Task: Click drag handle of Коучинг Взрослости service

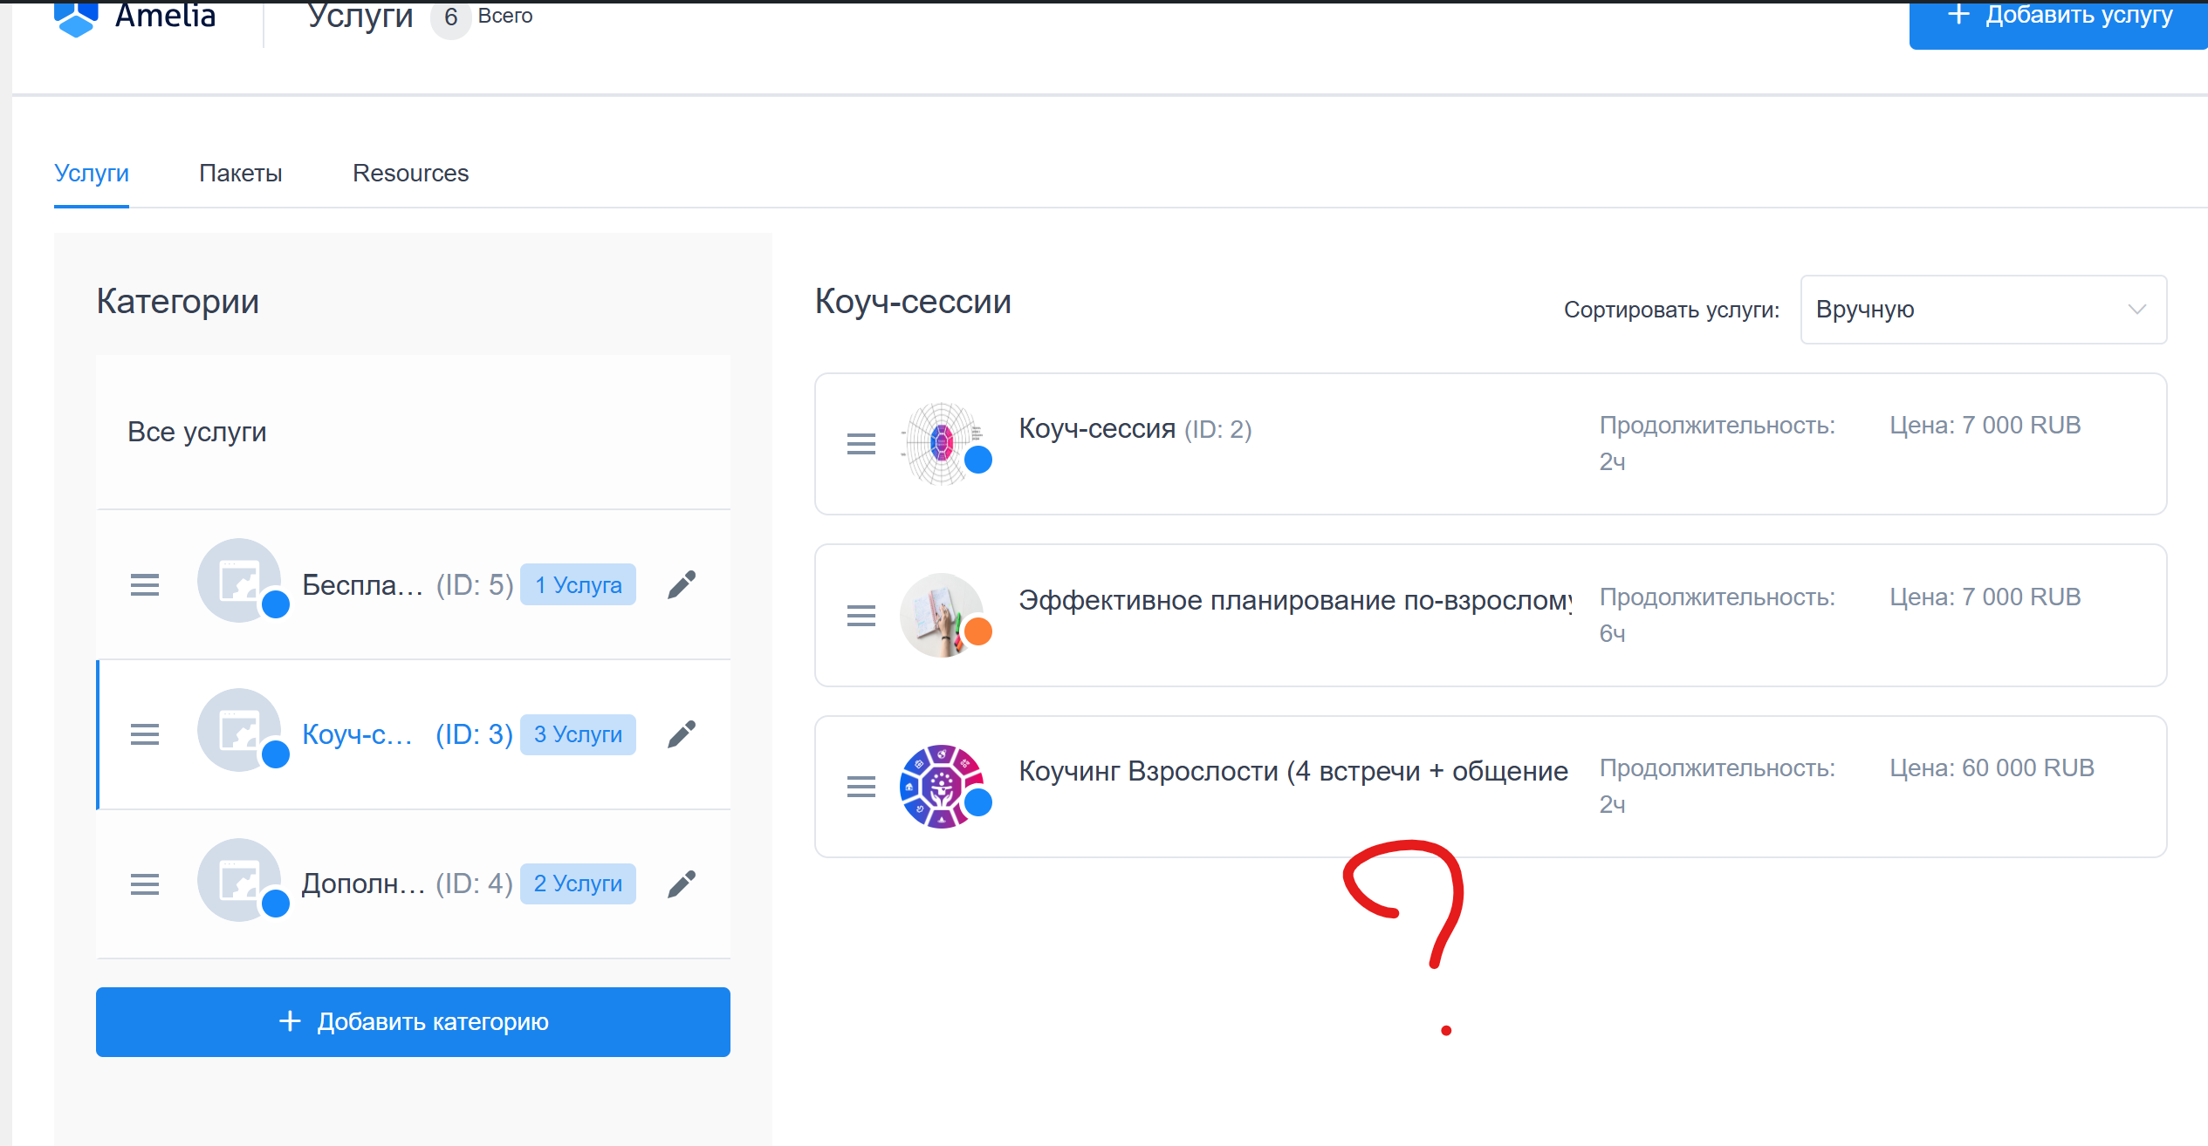Action: point(861,787)
